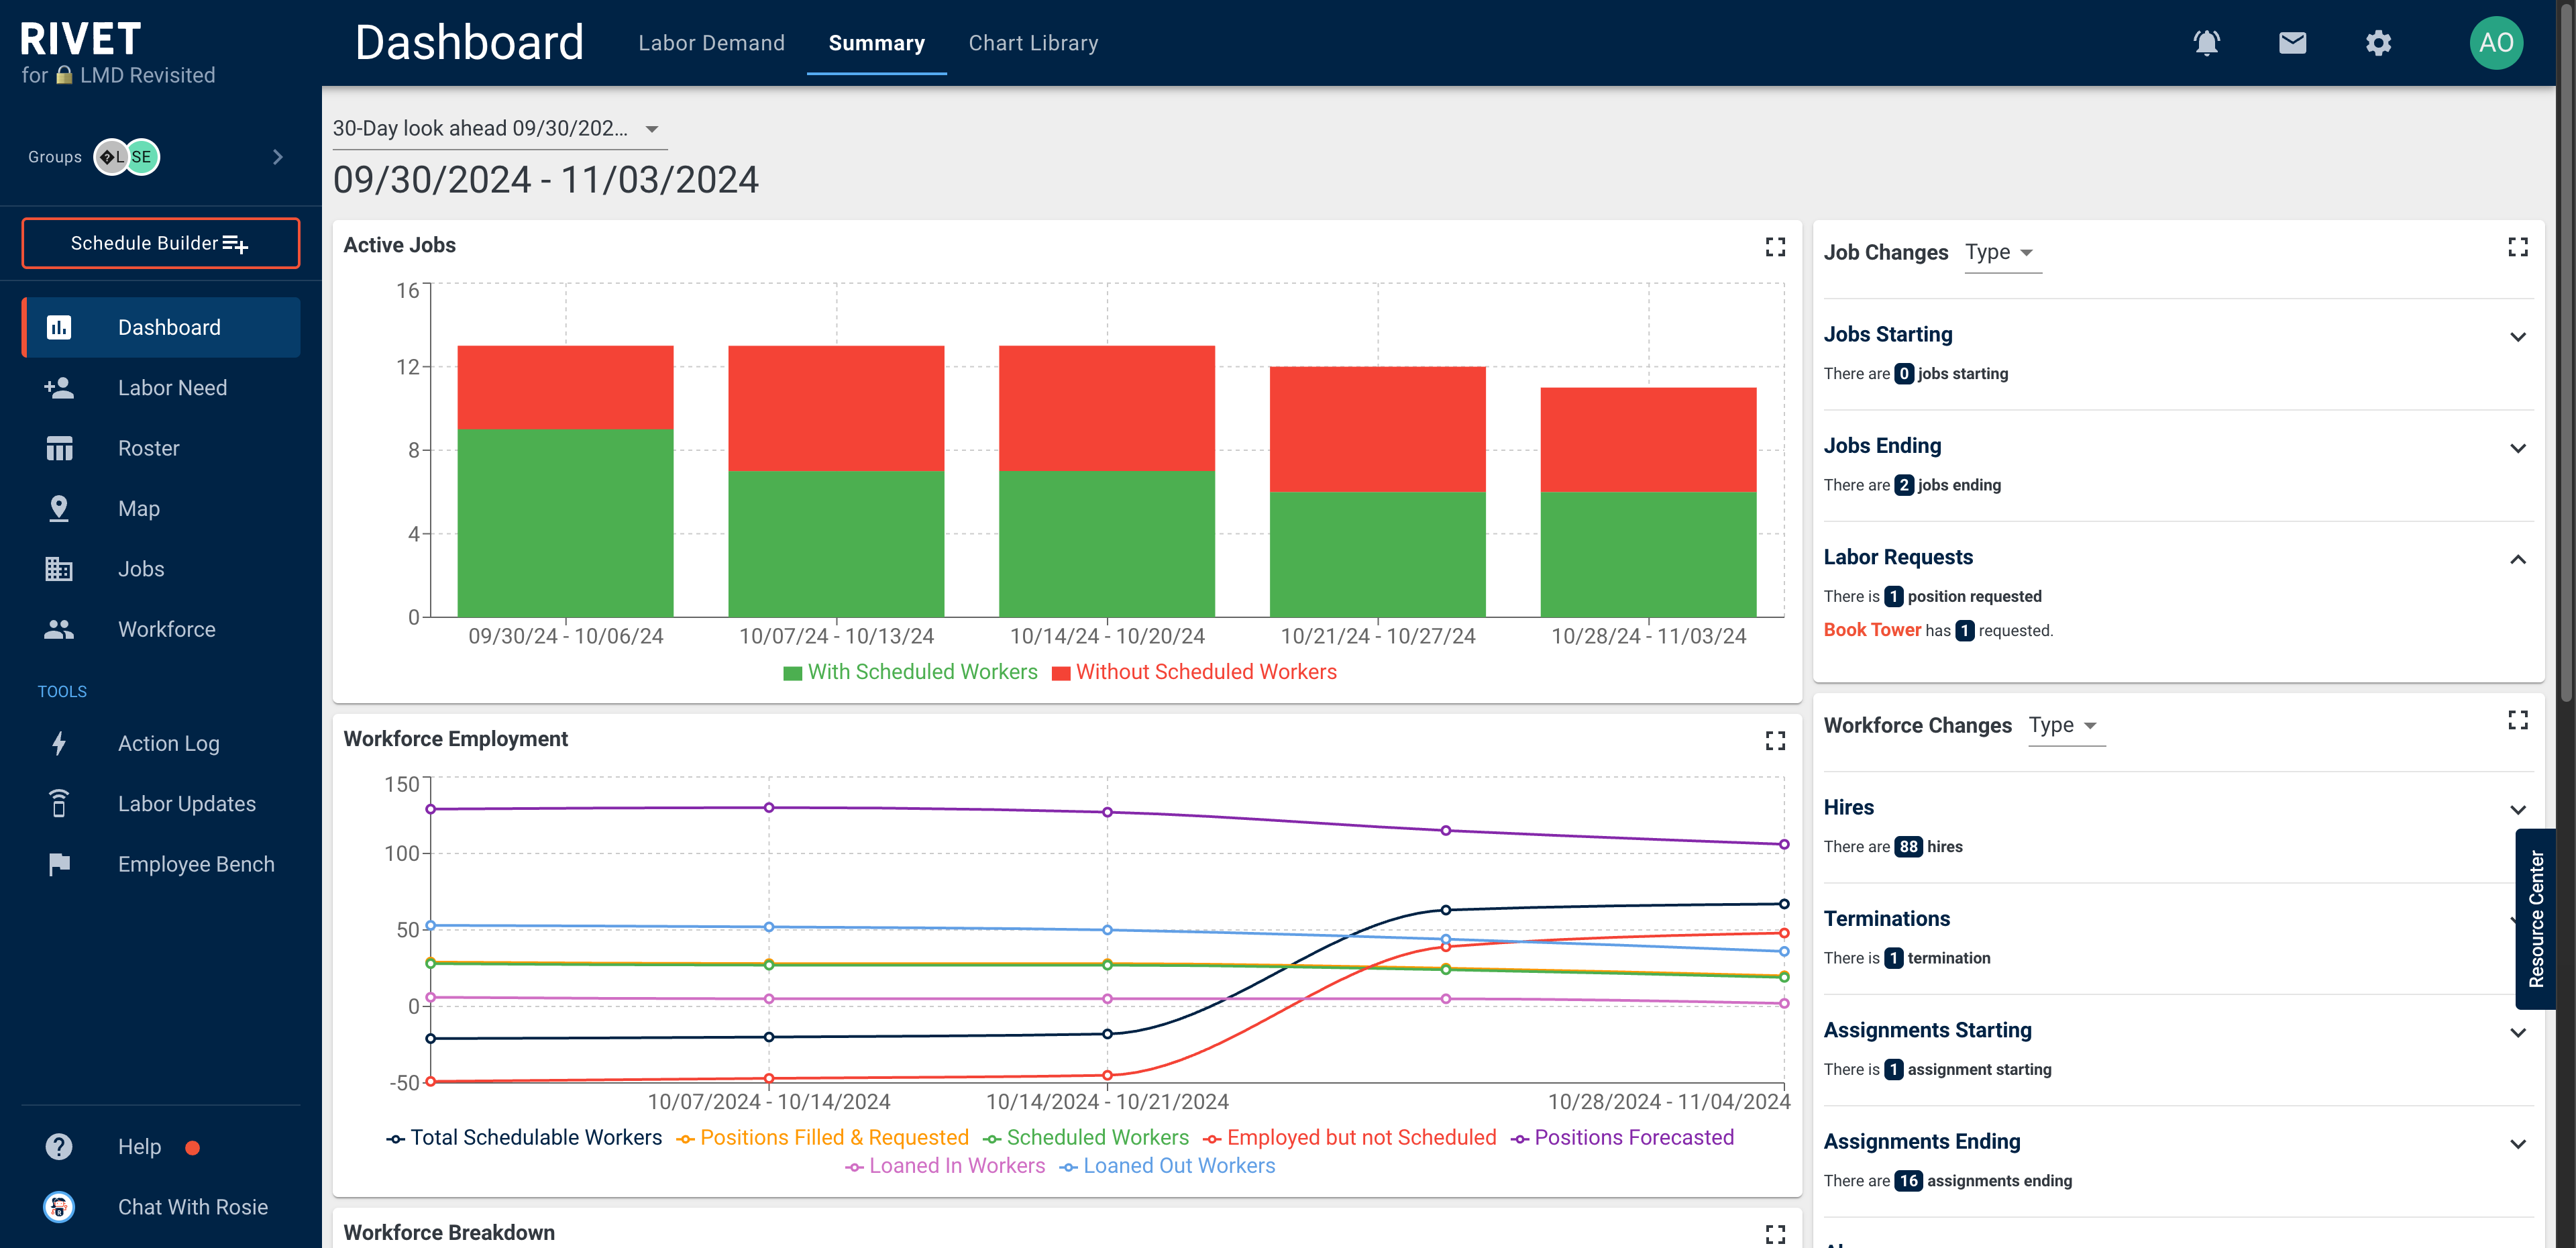This screenshot has width=2576, height=1248.
Task: Go to Roster in sidebar
Action: tap(160, 448)
